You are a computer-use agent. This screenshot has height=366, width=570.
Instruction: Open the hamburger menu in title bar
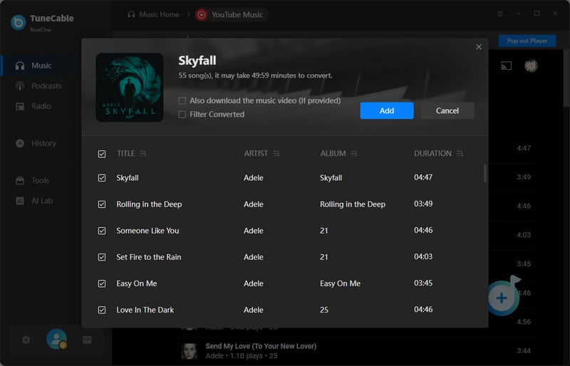[500, 14]
